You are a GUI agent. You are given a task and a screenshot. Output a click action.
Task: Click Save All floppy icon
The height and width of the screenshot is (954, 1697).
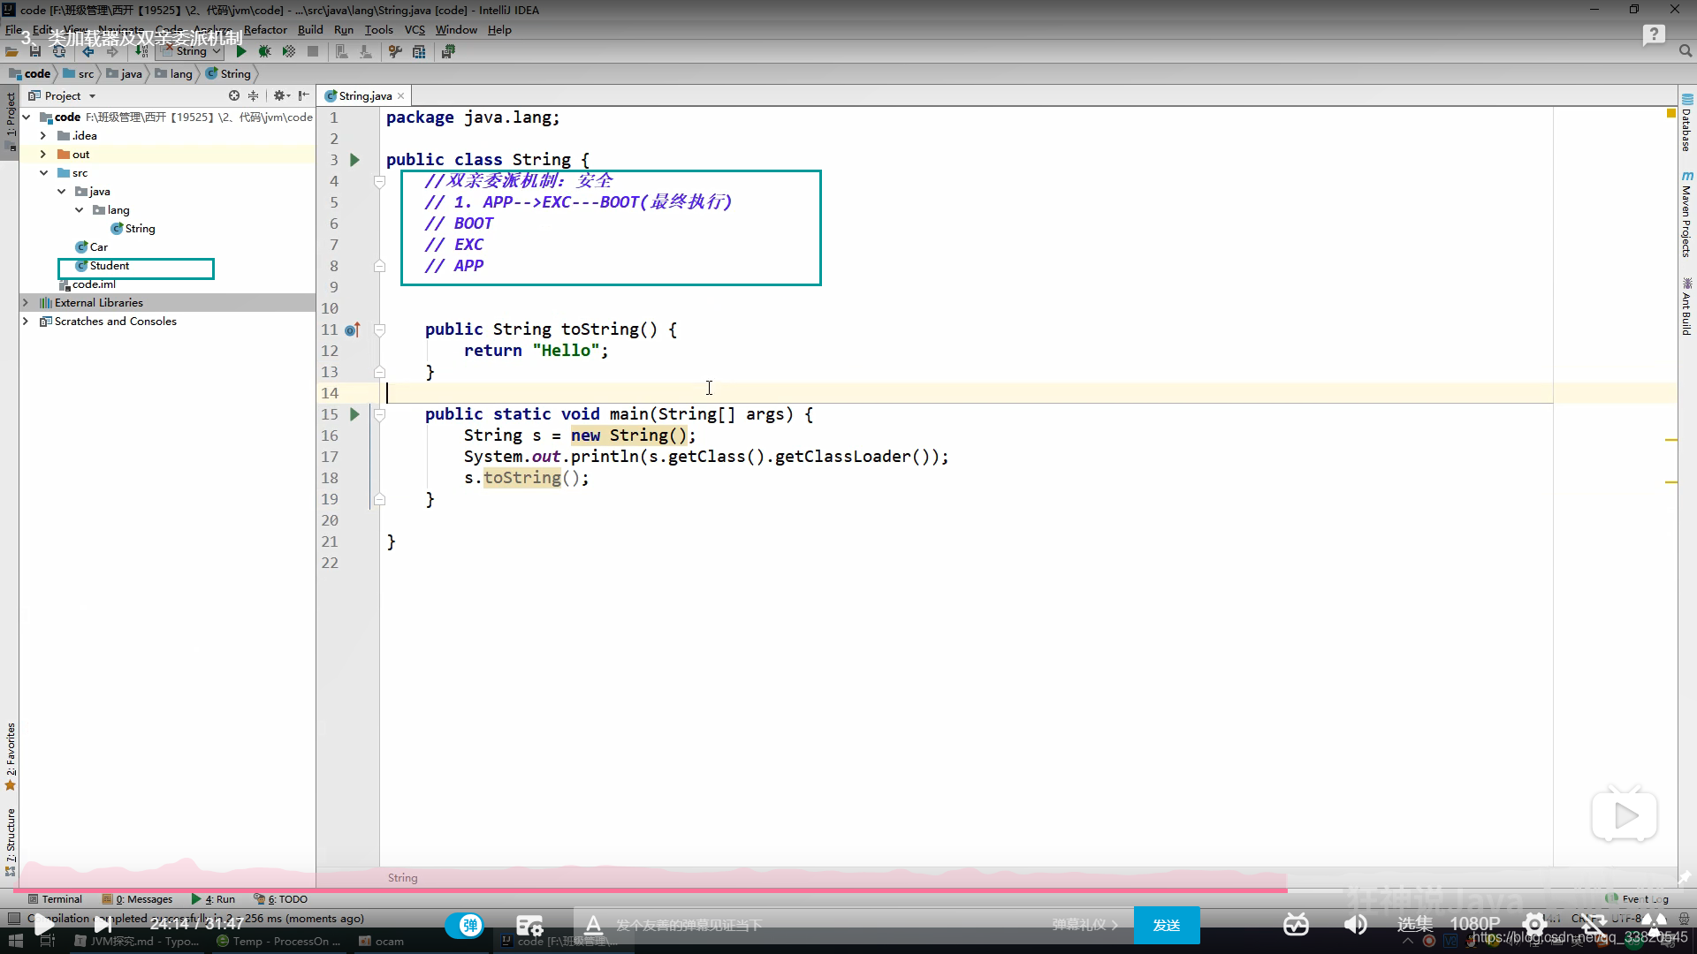tap(35, 51)
